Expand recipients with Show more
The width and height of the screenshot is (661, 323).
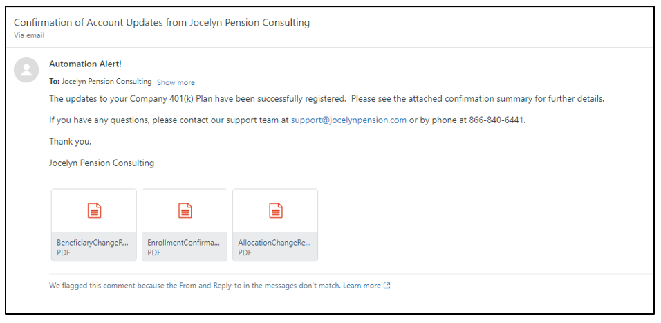pyautogui.click(x=176, y=82)
